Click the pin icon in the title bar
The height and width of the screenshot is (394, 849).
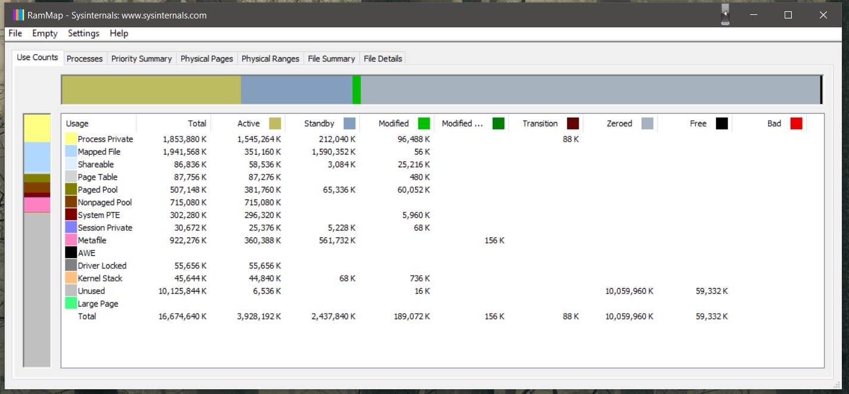pyautogui.click(x=725, y=14)
